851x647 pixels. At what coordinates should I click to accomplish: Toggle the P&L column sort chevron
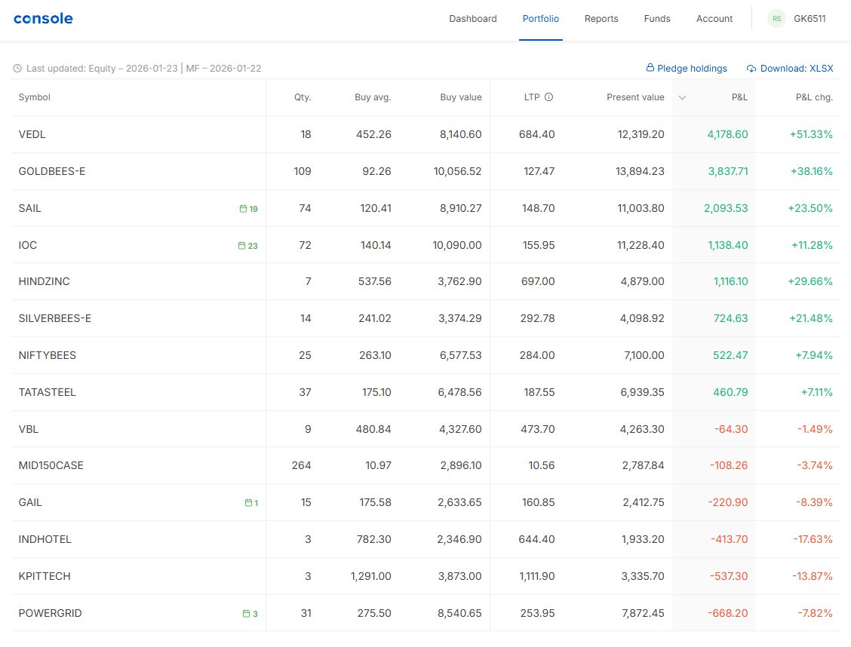point(682,97)
